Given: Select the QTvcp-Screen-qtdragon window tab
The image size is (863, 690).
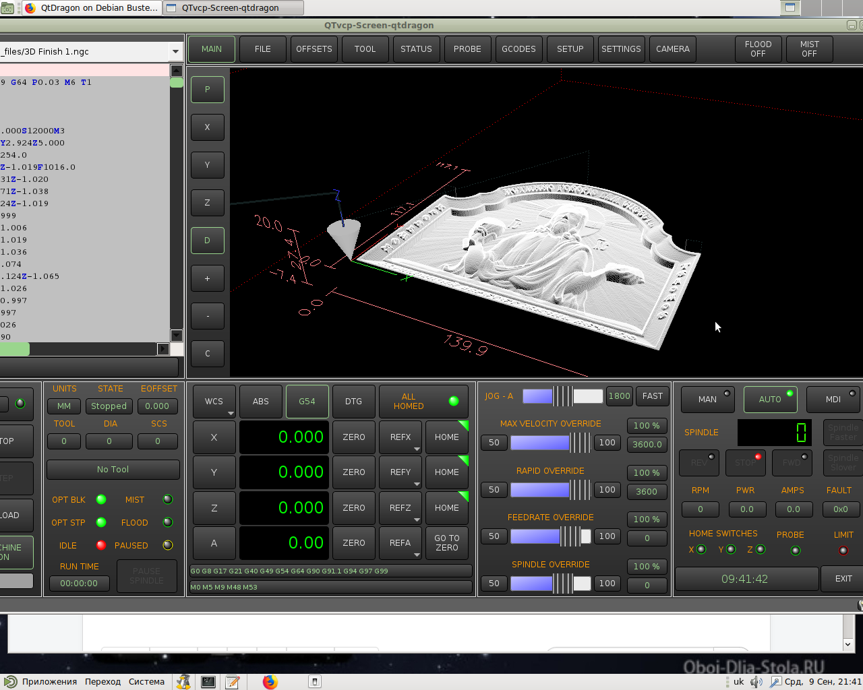Looking at the screenshot, I should (x=233, y=8).
